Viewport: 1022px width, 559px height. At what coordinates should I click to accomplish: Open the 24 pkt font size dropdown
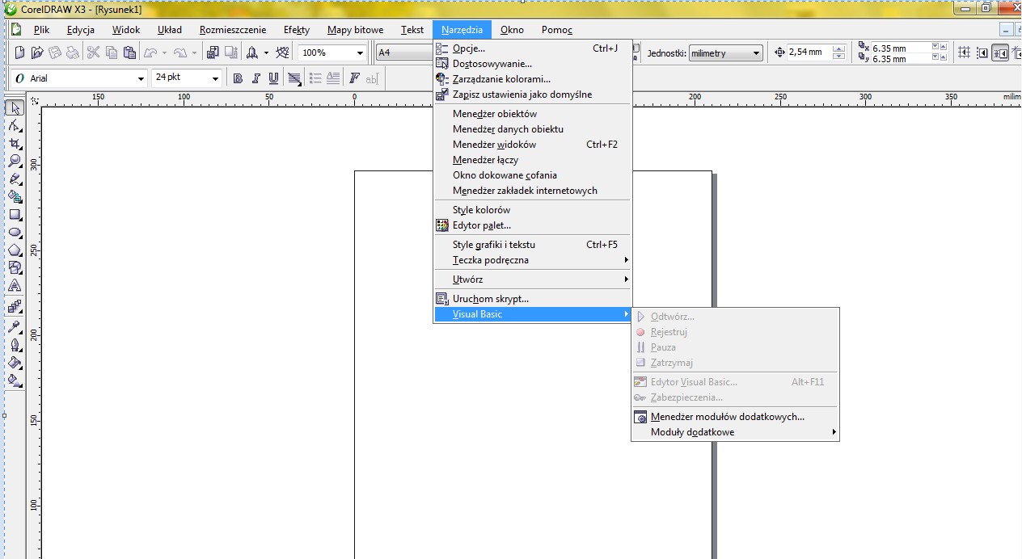[215, 78]
